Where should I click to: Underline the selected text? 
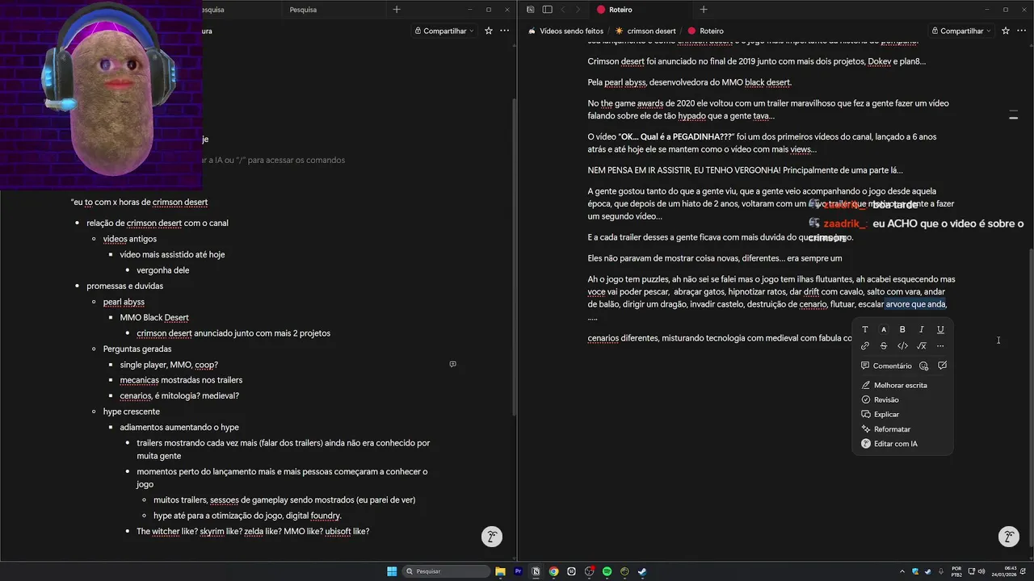tap(940, 329)
